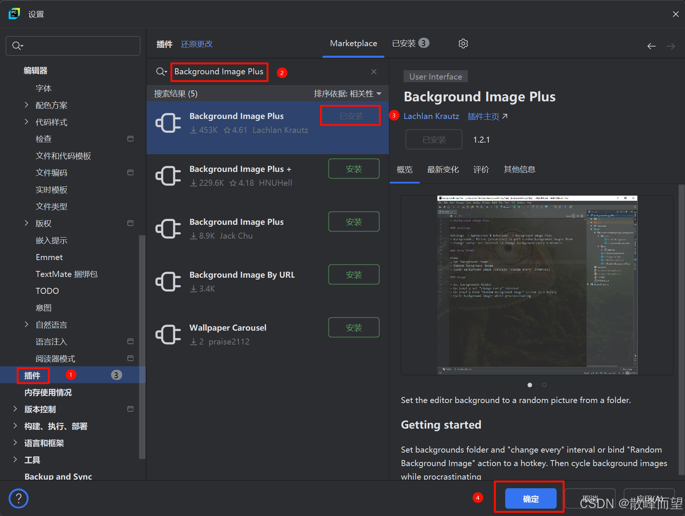Select the TextMate 捆绑包 settings item
Viewport: 685px width, 516px height.
67,274
